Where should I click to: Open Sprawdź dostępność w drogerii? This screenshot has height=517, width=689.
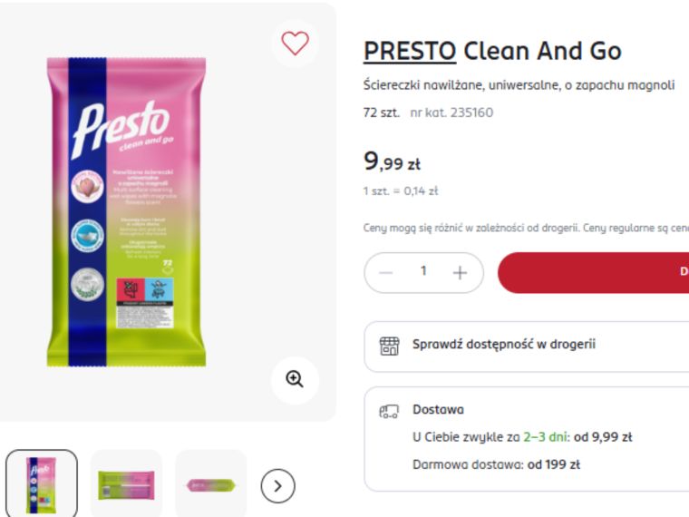(504, 345)
